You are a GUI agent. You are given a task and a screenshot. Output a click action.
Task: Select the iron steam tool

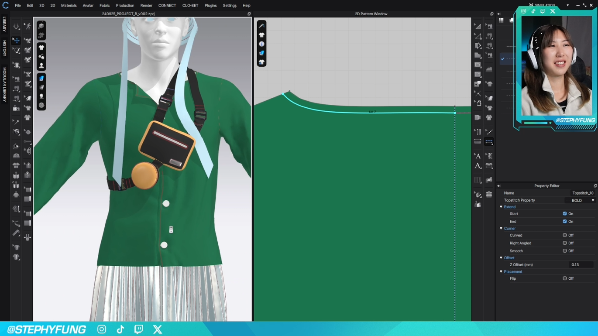[x=489, y=69]
